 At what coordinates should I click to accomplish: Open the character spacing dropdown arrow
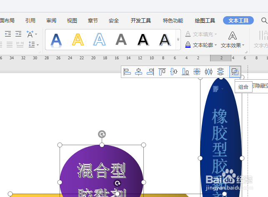(36, 34)
